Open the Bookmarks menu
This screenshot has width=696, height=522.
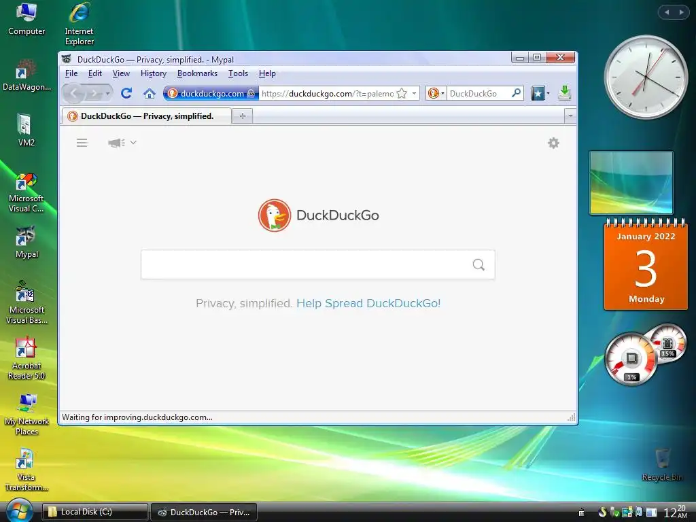tap(198, 73)
